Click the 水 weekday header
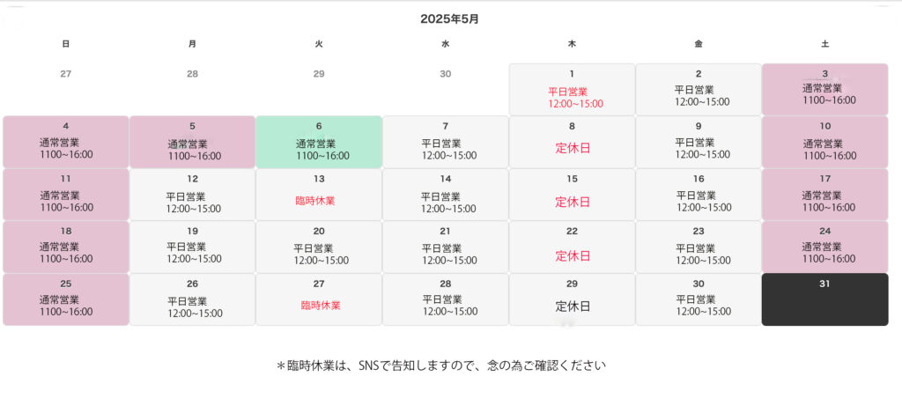 [446, 43]
